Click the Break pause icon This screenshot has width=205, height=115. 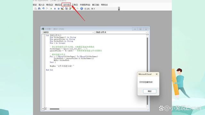[55, 9]
